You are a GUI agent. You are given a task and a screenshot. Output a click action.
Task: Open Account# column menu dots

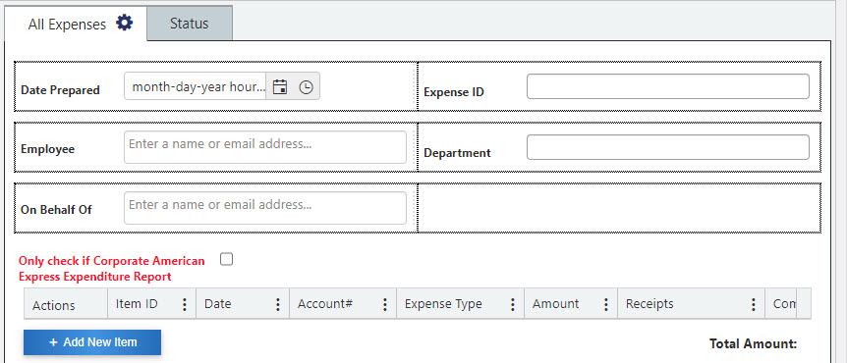[384, 304]
